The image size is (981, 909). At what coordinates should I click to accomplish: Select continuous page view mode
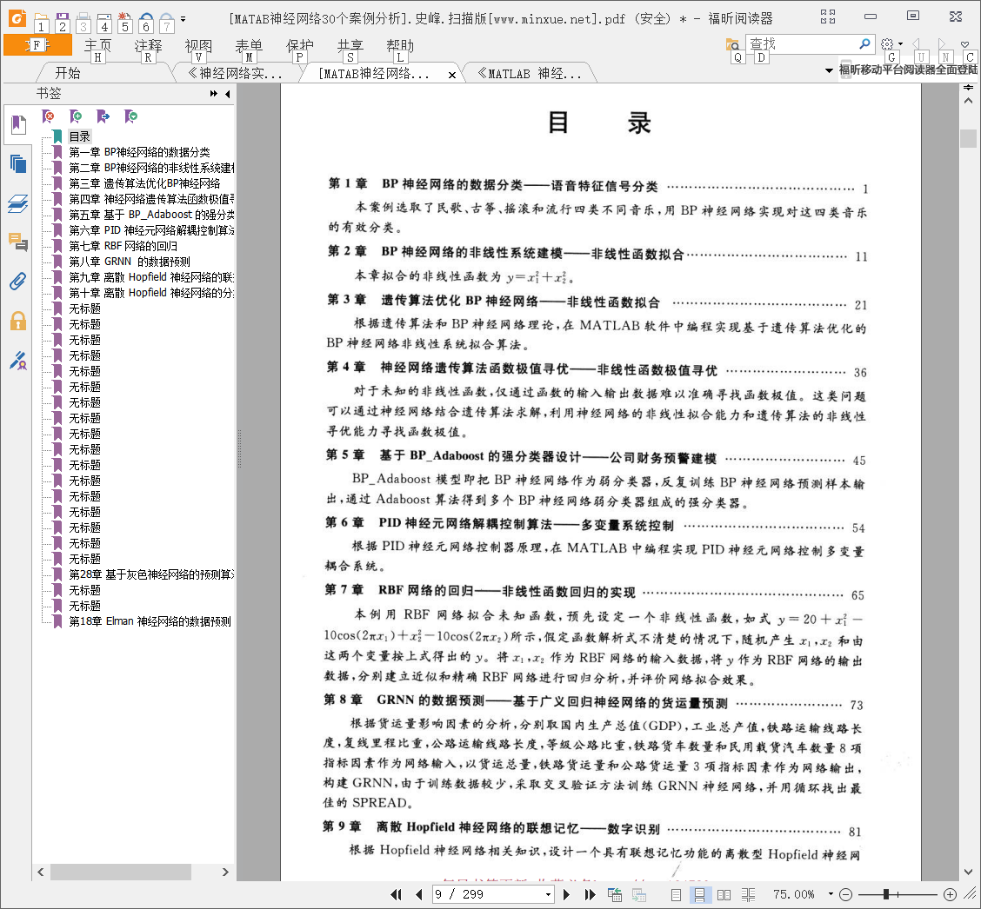tap(699, 894)
